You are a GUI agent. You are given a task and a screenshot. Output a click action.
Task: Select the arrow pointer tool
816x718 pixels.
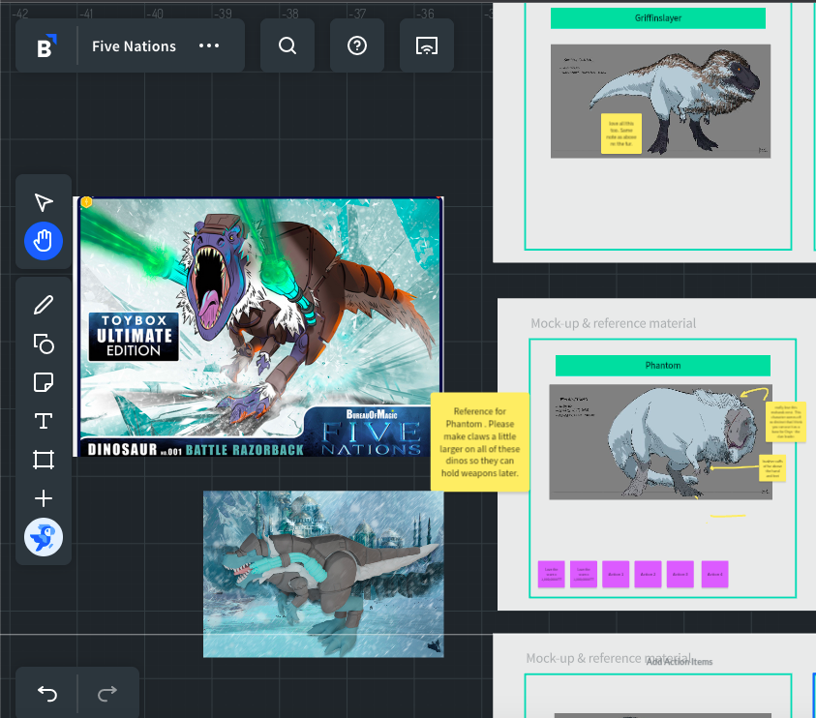point(44,202)
